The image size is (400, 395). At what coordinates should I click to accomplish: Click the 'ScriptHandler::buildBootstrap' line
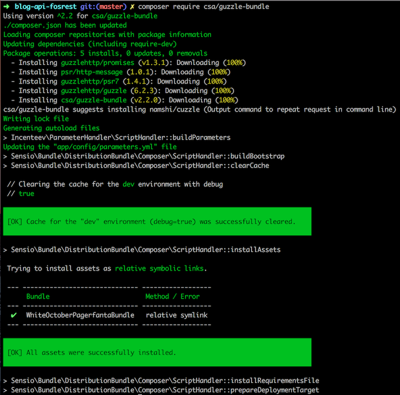click(144, 156)
